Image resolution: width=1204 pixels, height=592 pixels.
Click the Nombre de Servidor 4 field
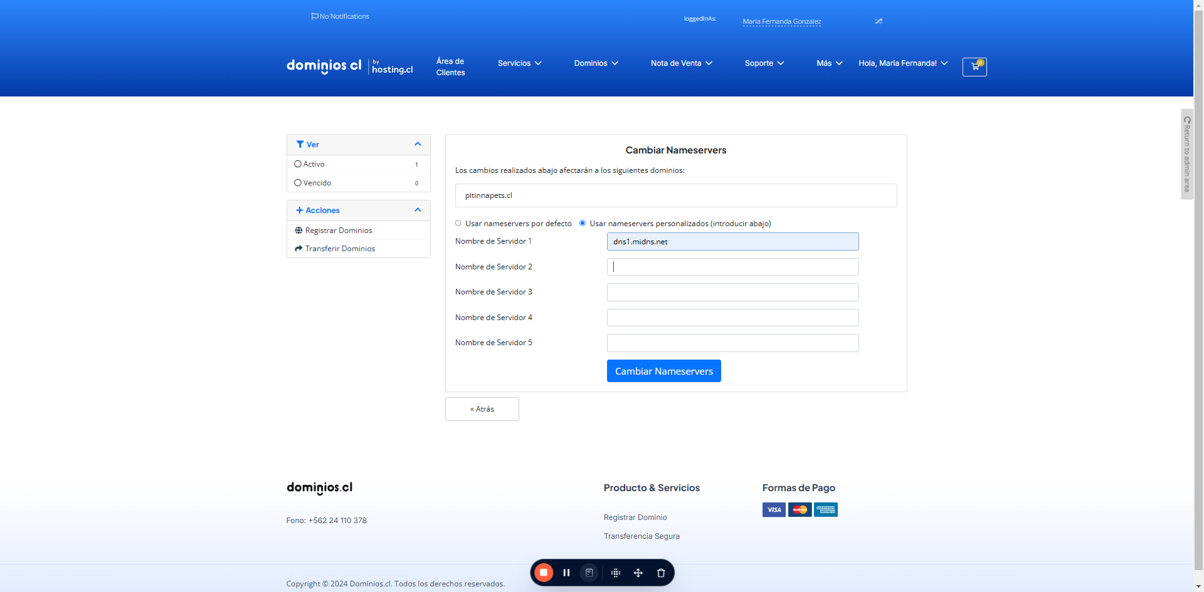732,318
